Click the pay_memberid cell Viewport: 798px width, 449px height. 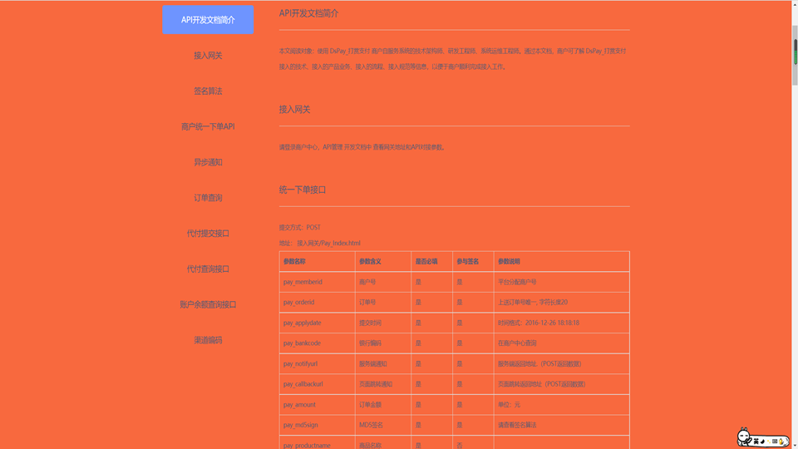(x=317, y=282)
